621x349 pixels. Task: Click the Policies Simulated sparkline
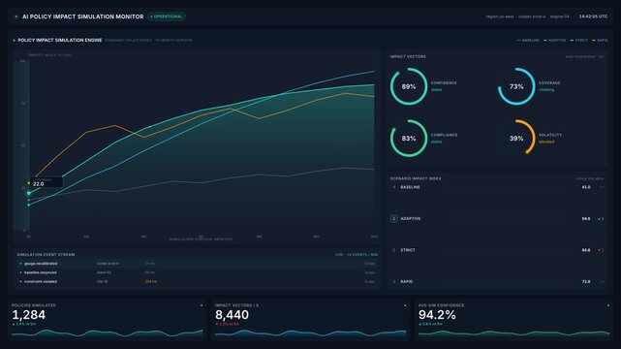click(x=108, y=333)
